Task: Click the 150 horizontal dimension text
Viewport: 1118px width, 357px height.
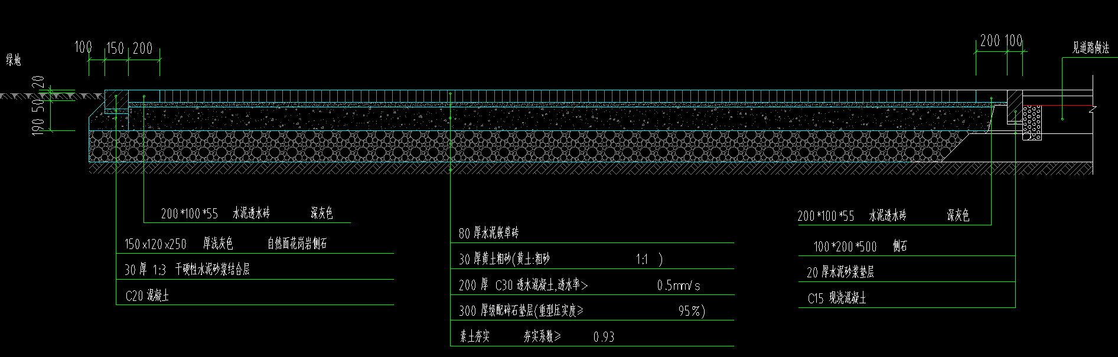Action: pos(115,48)
